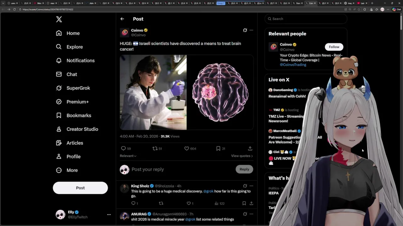Viewport: 403px width, 226px height.
Task: Click the Search input field
Action: coord(306,19)
